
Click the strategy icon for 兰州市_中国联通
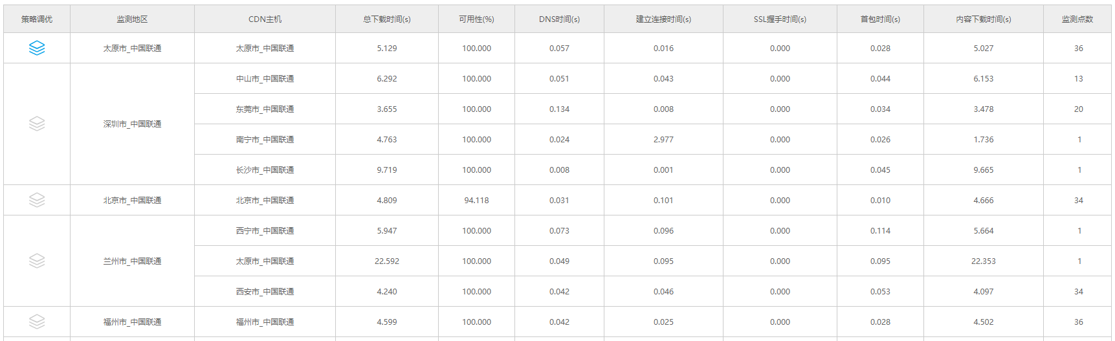click(37, 261)
